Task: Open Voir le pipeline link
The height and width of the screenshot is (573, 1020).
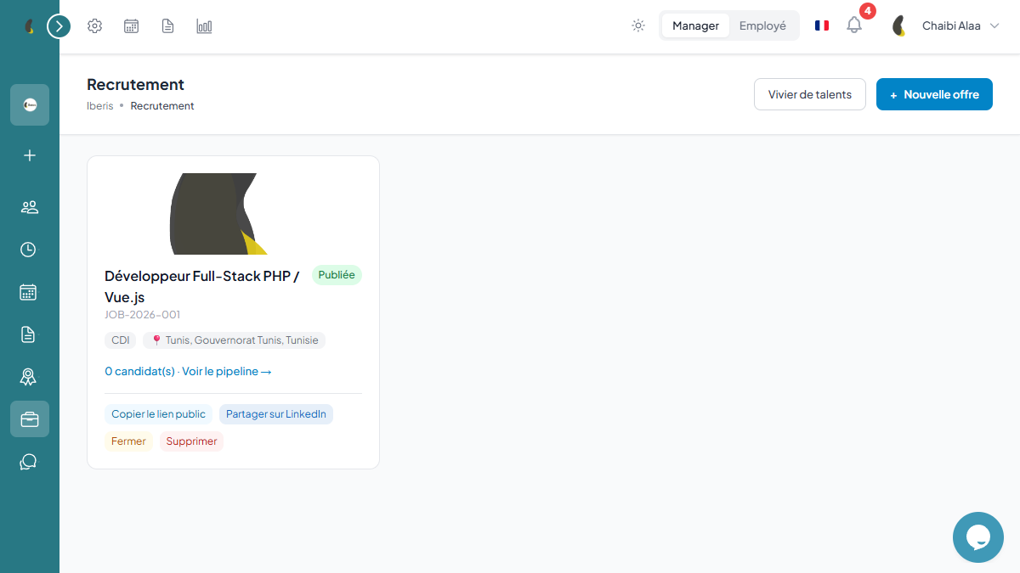Action: pyautogui.click(x=227, y=372)
